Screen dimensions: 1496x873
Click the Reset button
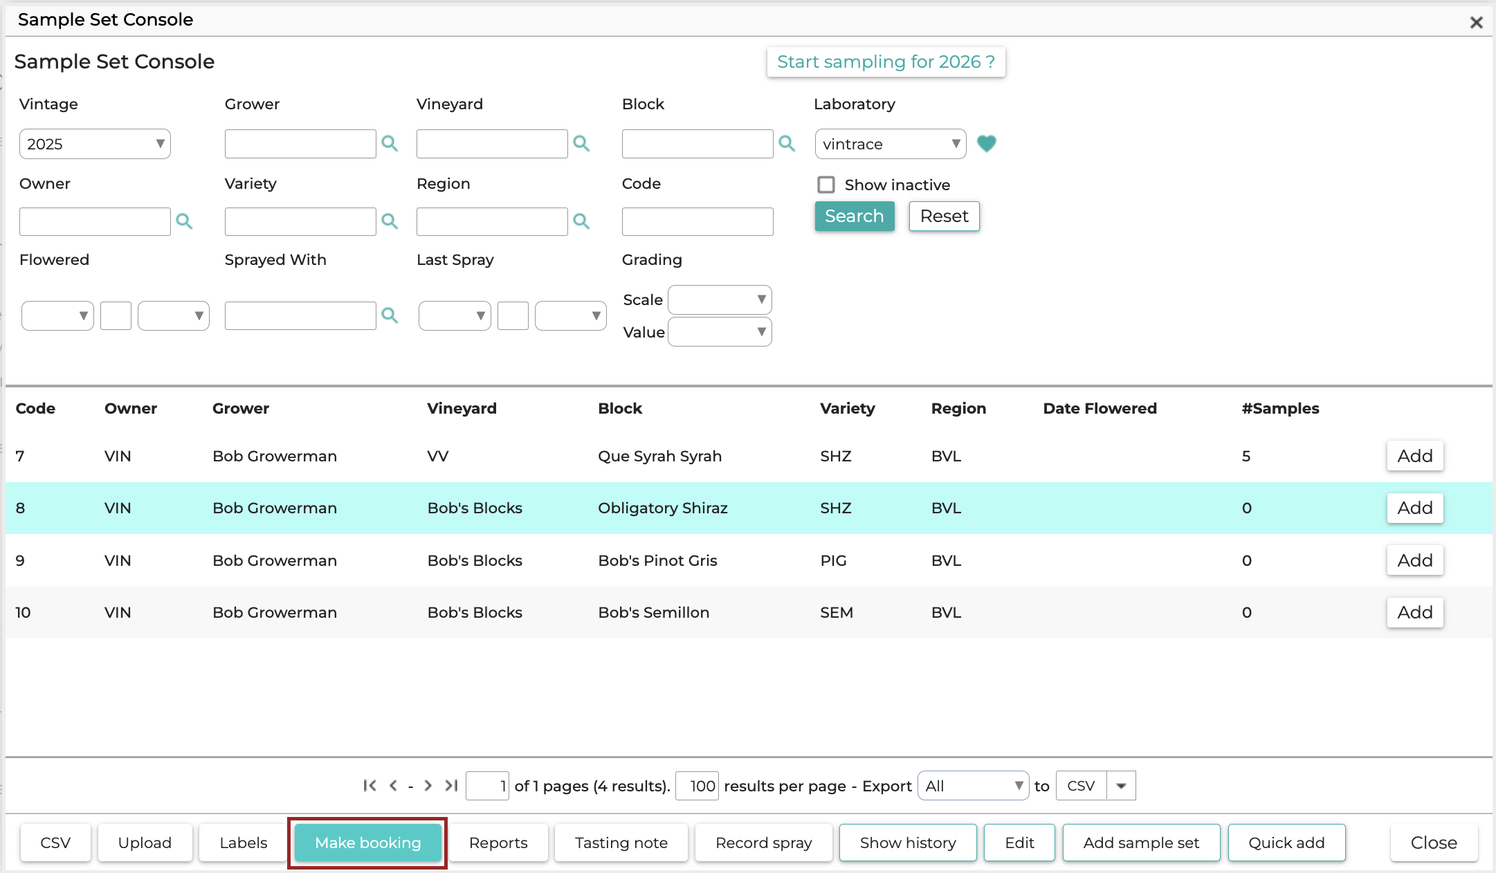pos(944,217)
